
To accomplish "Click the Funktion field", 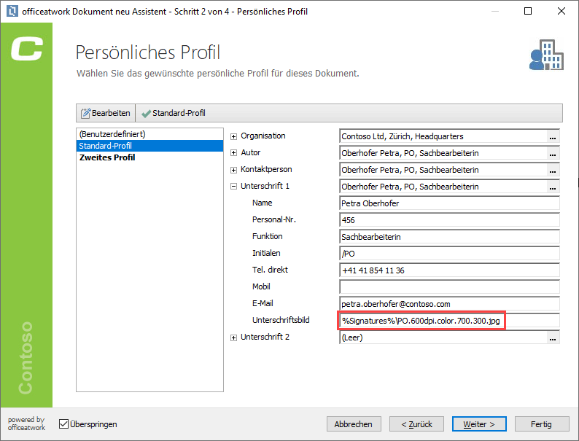I will pos(449,237).
